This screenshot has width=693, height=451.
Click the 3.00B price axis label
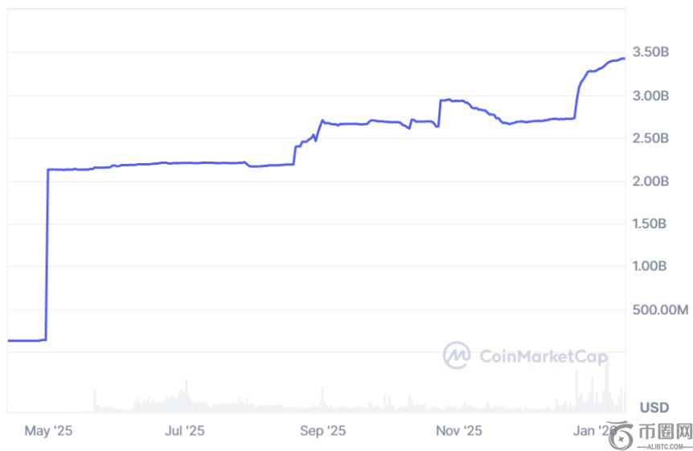(651, 96)
